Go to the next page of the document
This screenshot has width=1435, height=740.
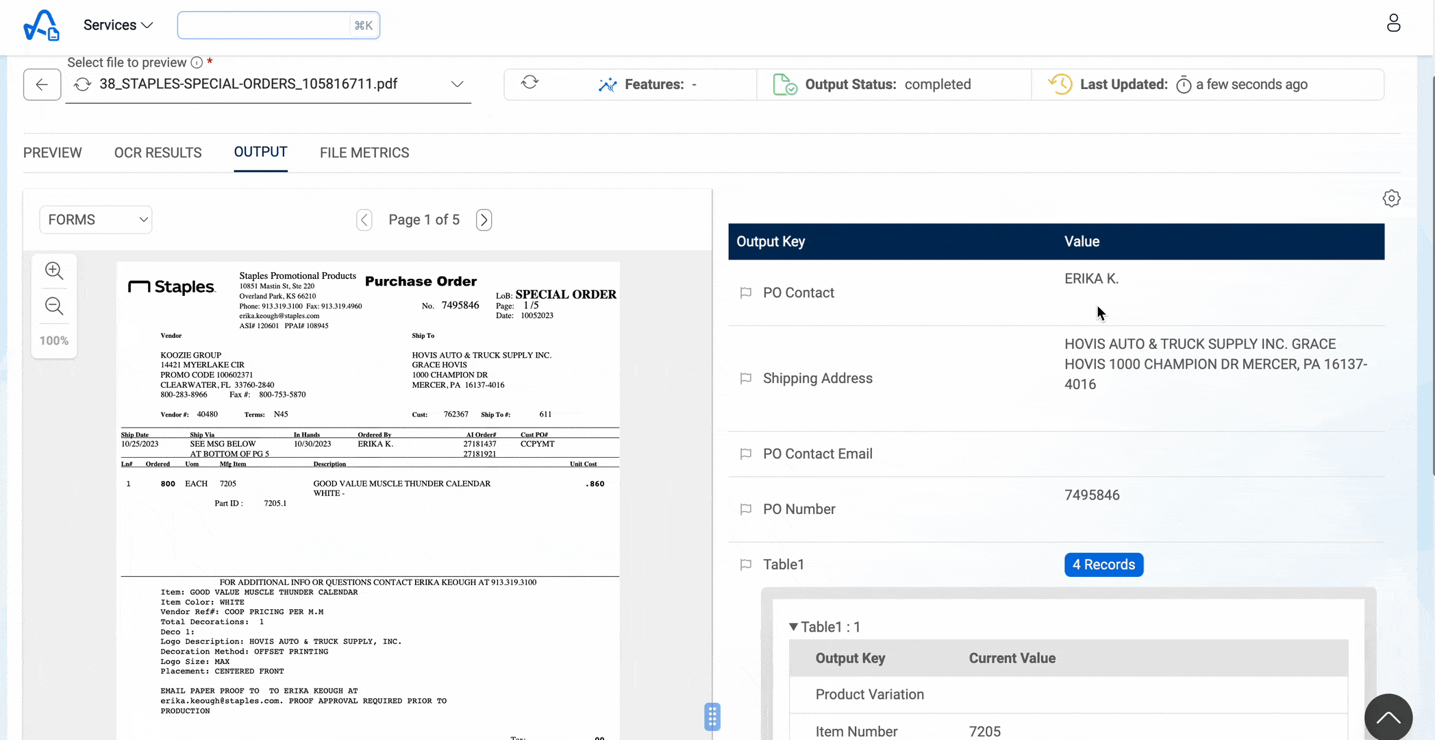pos(484,220)
